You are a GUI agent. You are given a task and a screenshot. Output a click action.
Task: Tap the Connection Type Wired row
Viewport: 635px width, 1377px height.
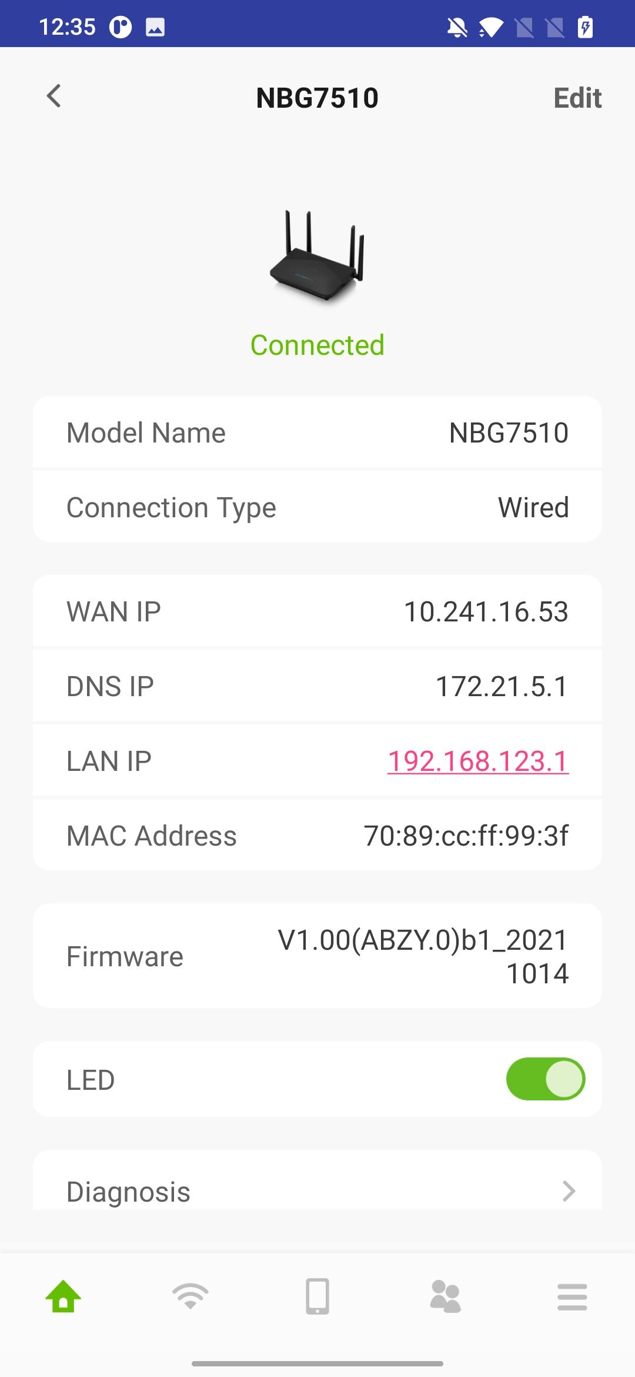point(317,507)
